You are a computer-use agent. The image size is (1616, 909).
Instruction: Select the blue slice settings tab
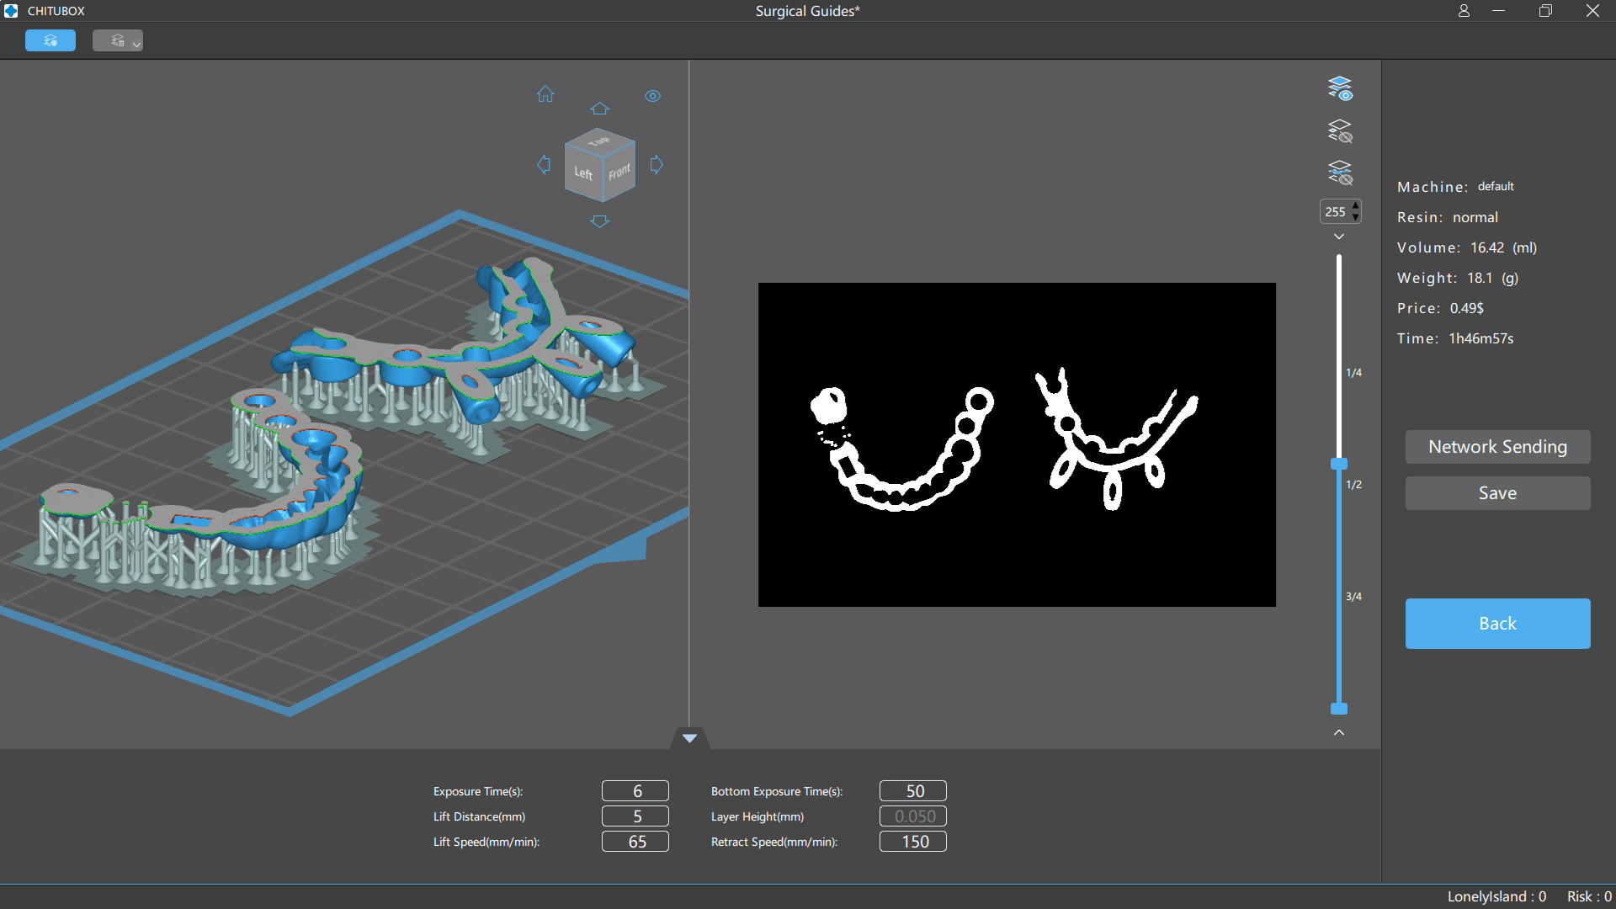tap(50, 40)
